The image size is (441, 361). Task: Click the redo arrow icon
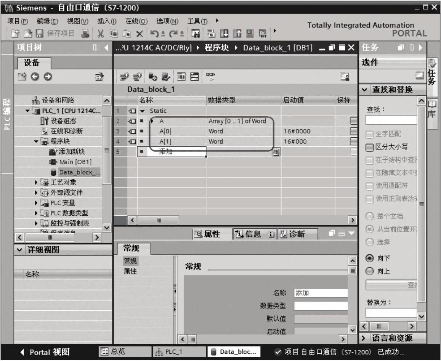(173, 34)
